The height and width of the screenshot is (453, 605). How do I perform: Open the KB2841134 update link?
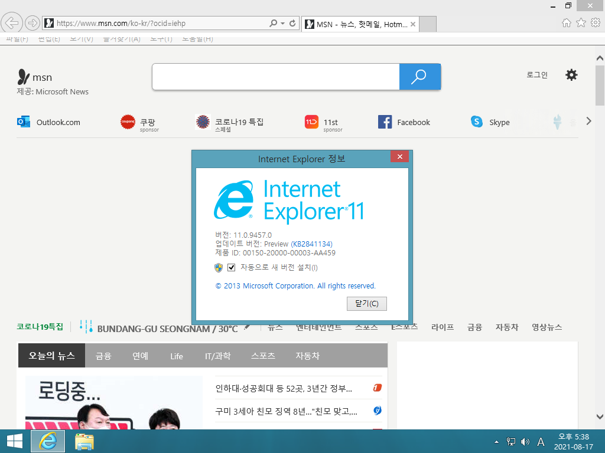(312, 244)
